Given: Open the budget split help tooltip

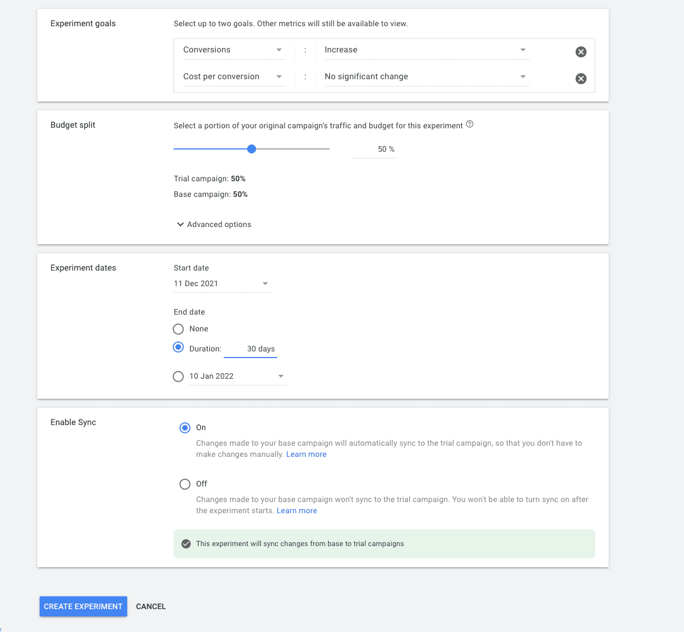Looking at the screenshot, I should tap(469, 125).
